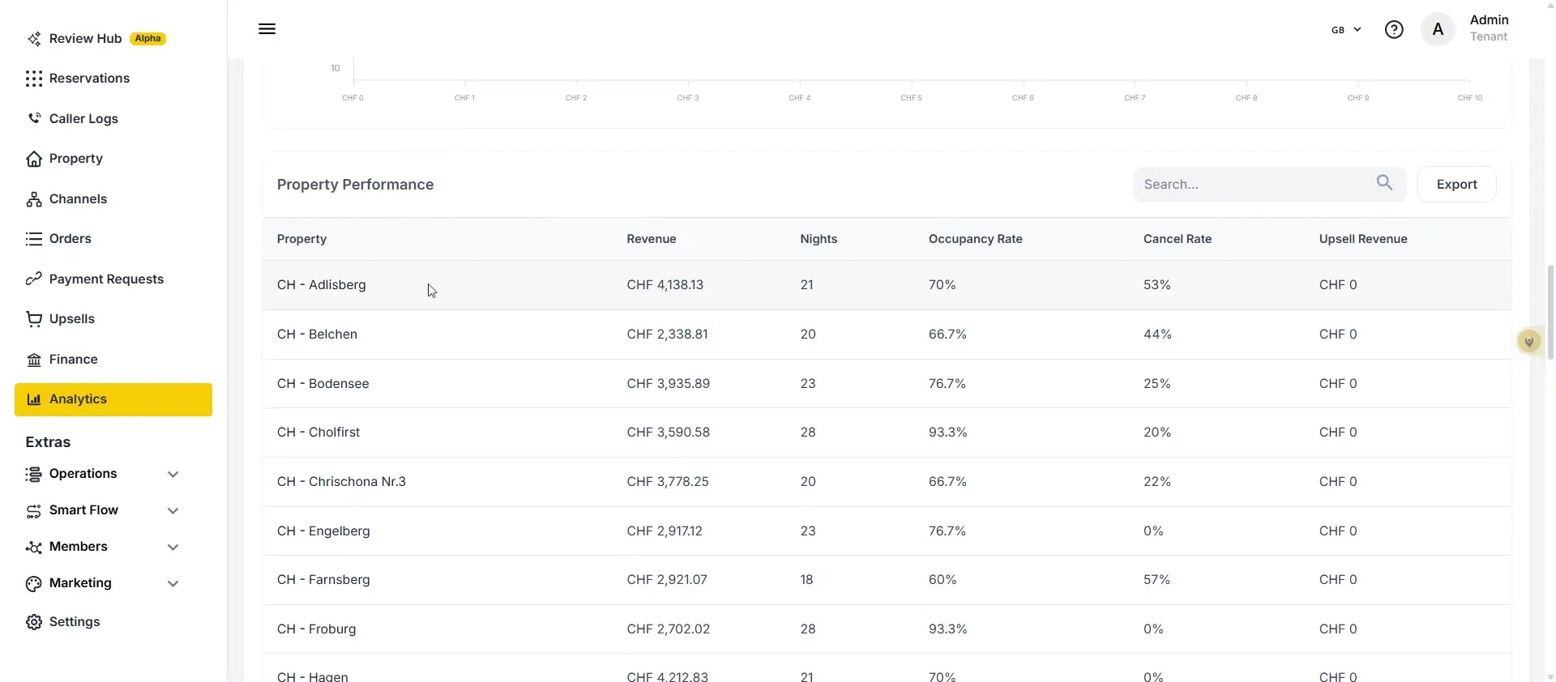Viewport: 1556px width, 682px height.
Task: Sort by the Occupancy Rate header
Action: click(975, 239)
